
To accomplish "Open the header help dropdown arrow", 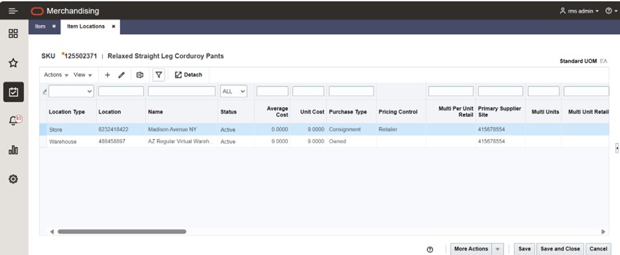I will 616,11.
